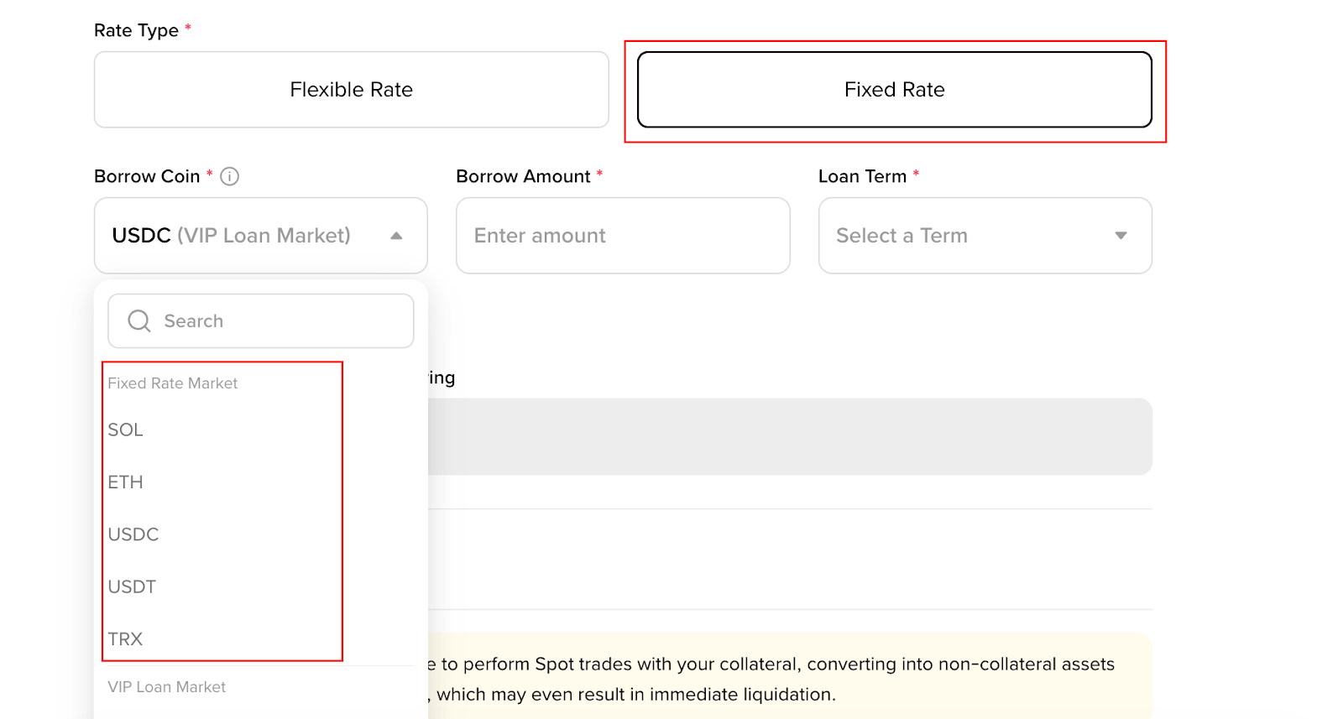The image size is (1343, 719).
Task: Select TRX from the coin list
Action: click(x=126, y=639)
